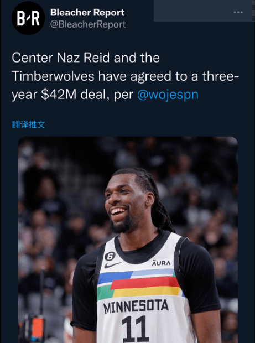
Task: Open the tweet photo of the Minnesota player
Action: coord(128,240)
